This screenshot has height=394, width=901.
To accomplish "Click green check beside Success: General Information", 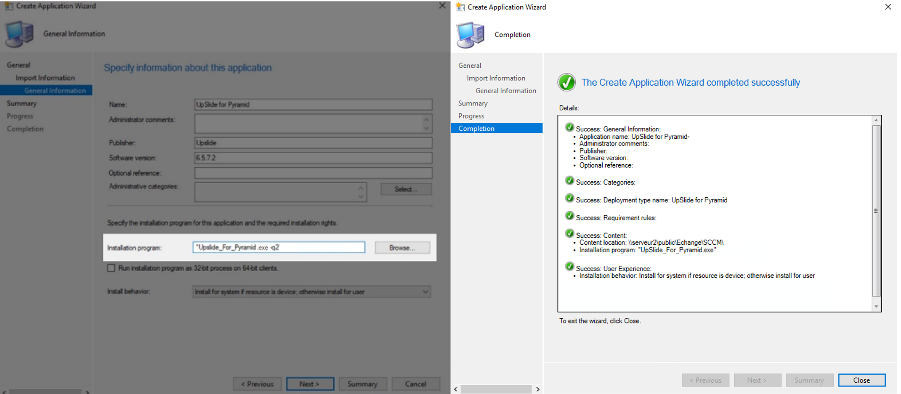I will (569, 127).
